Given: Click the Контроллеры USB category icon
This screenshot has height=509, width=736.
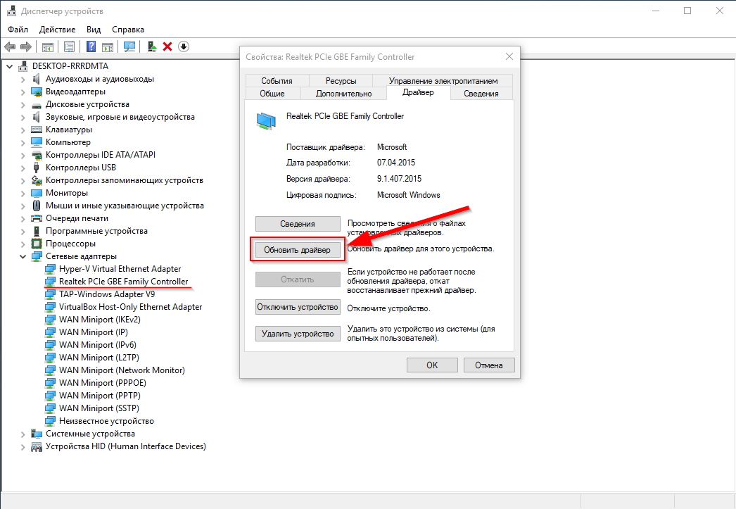Looking at the screenshot, I should pos(37,168).
